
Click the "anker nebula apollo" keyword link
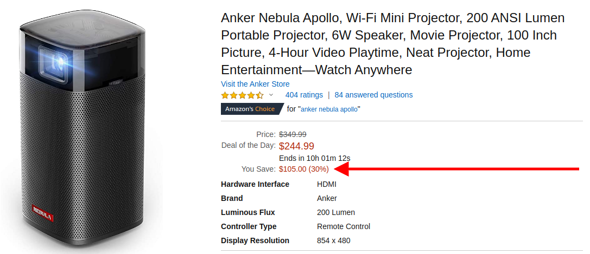click(329, 109)
